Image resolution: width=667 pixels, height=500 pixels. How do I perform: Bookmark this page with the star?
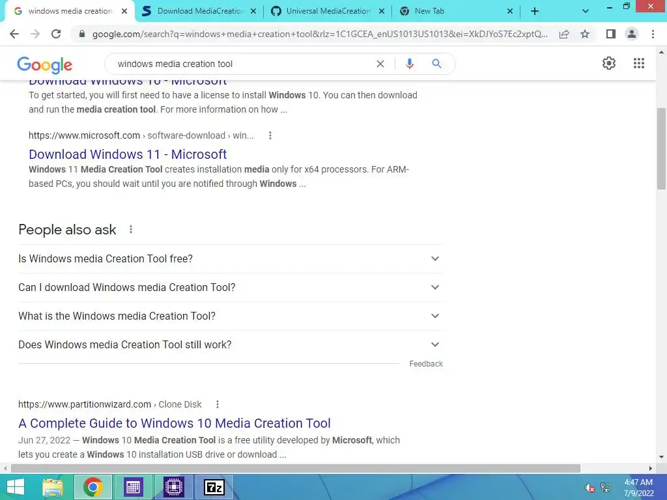(x=585, y=34)
